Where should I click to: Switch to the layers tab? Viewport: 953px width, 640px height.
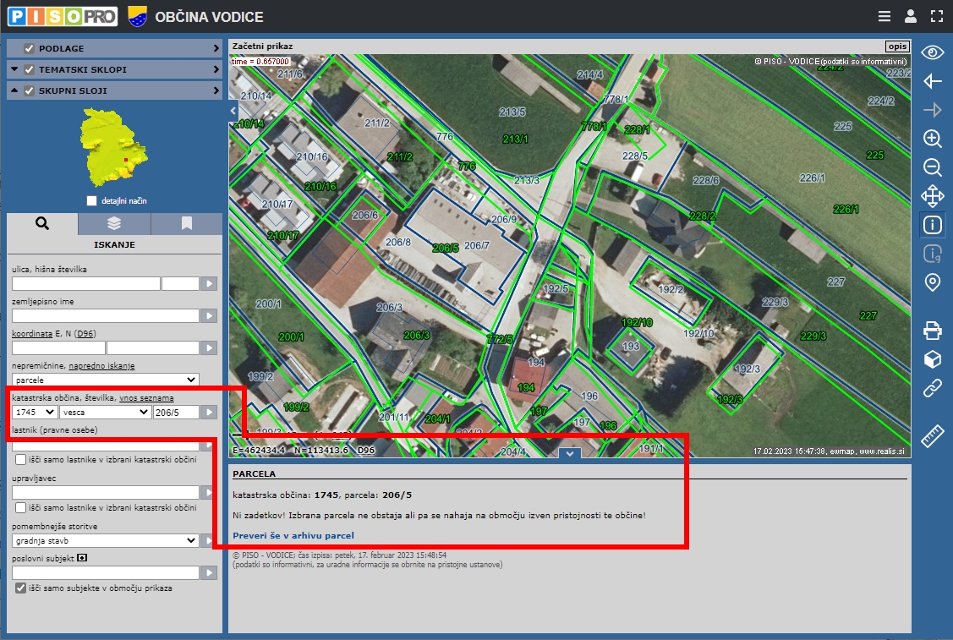(114, 224)
